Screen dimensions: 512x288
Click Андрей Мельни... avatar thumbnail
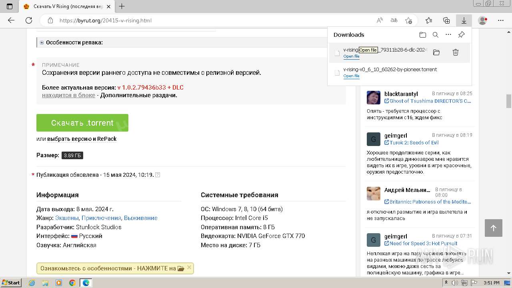pyautogui.click(x=374, y=194)
